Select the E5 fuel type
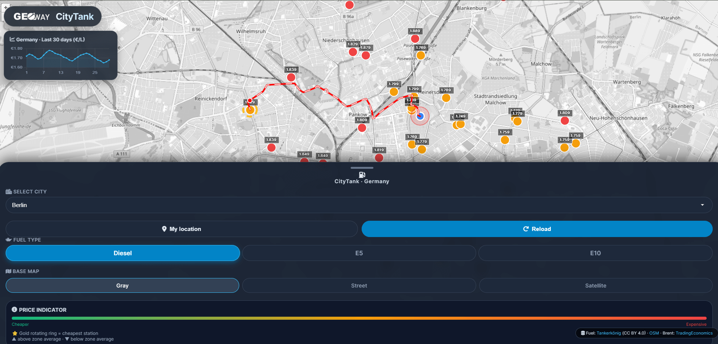The width and height of the screenshot is (718, 344). (359, 253)
